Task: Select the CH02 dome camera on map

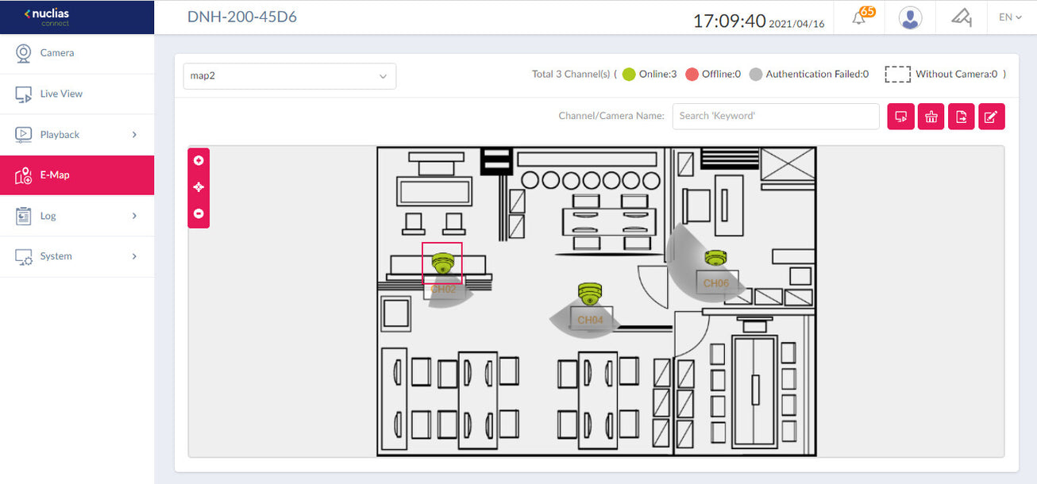Action: pos(442,263)
